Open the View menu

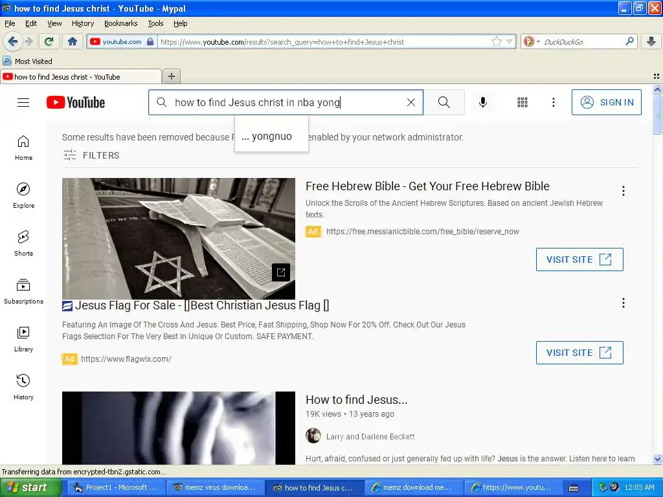(54, 23)
